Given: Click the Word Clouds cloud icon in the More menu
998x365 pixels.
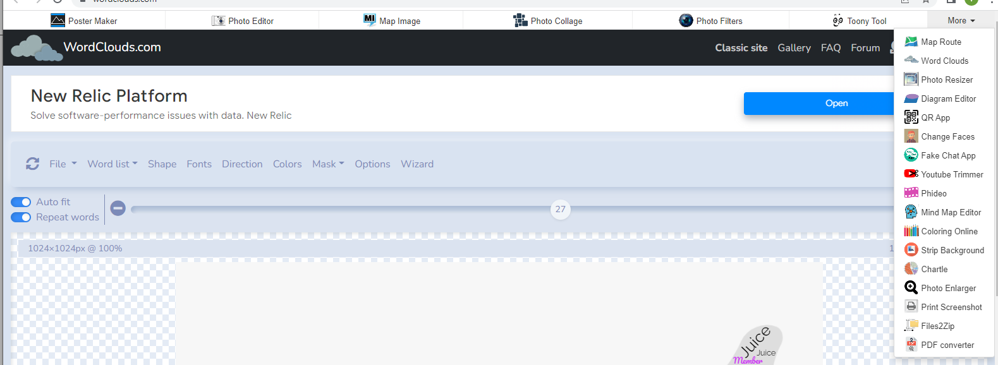Looking at the screenshot, I should click(x=911, y=60).
